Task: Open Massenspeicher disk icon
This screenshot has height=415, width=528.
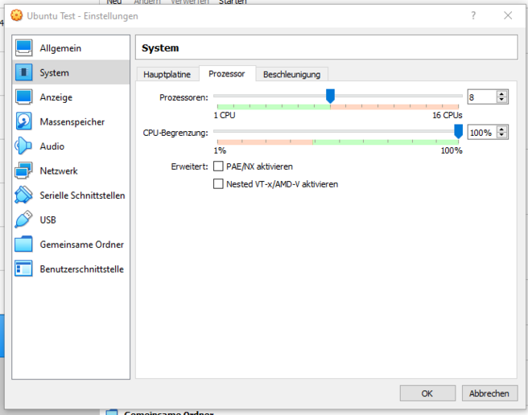Action: tap(24, 122)
